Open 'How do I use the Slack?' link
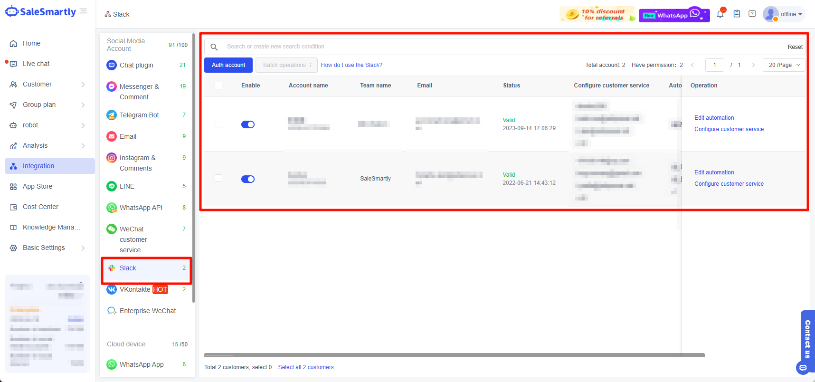The width and height of the screenshot is (815, 382). pyautogui.click(x=351, y=65)
